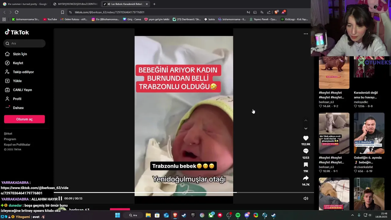Pause the playing video

click(60, 198)
